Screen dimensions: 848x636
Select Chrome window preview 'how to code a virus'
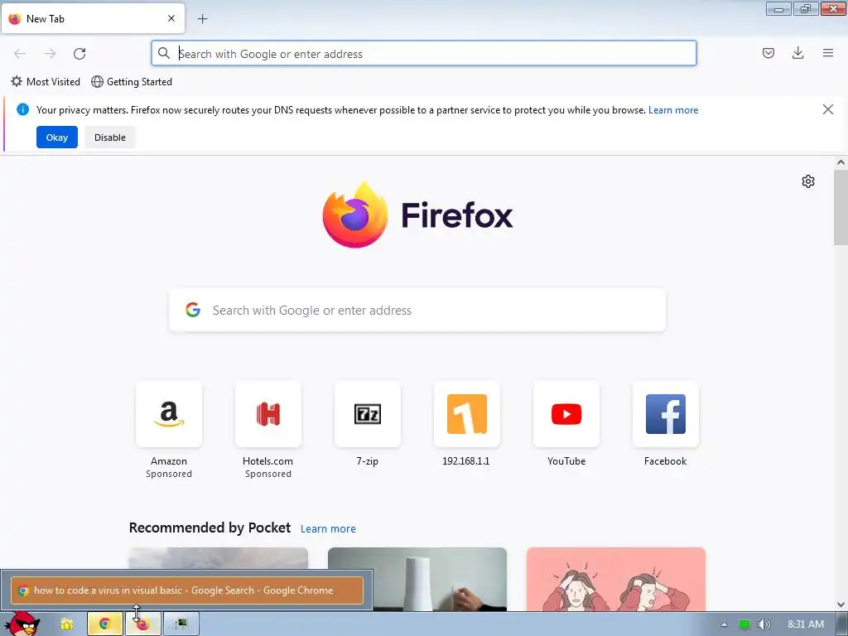[186, 590]
